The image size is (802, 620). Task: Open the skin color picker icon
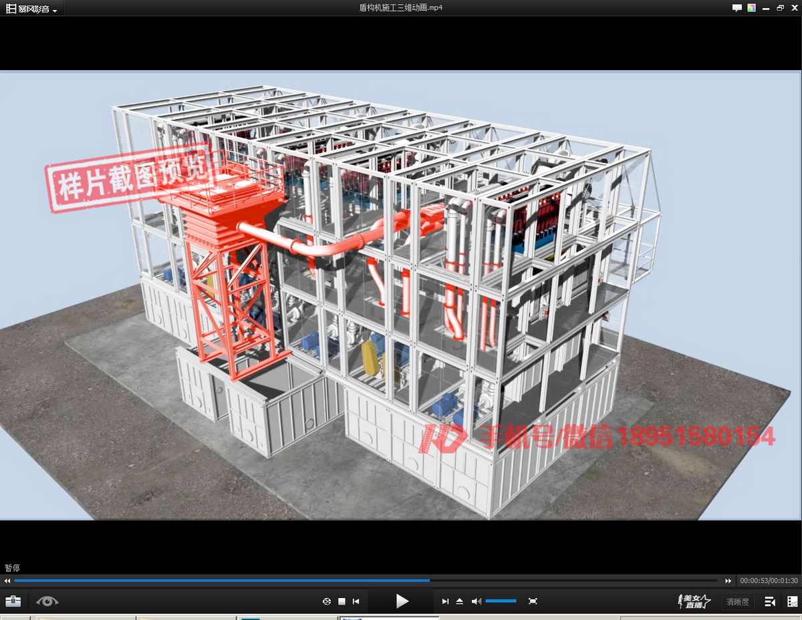coord(751,8)
